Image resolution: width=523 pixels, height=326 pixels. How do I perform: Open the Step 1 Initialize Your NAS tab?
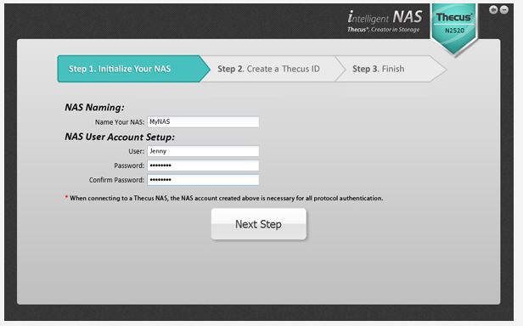tap(133, 69)
